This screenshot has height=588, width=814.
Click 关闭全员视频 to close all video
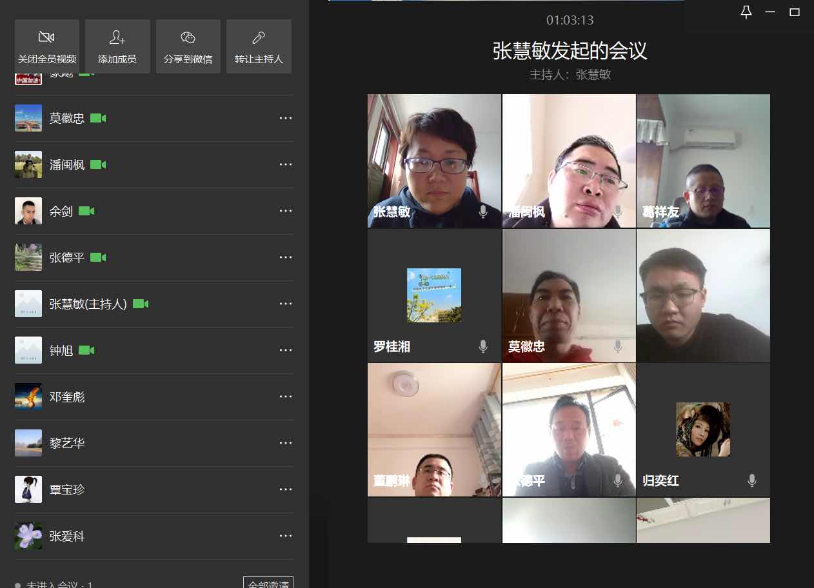coord(47,46)
